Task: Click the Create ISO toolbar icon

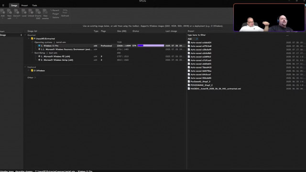Action: pos(38,11)
